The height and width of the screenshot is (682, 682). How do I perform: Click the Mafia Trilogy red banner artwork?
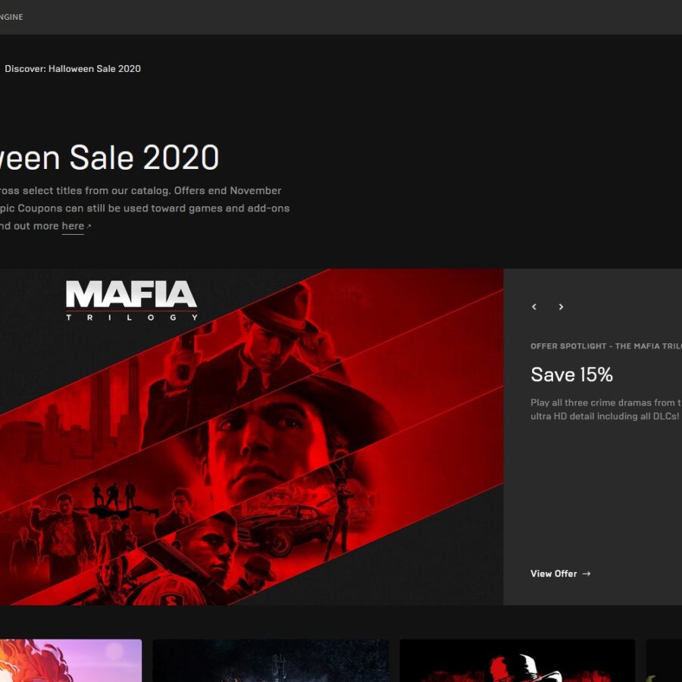252,436
